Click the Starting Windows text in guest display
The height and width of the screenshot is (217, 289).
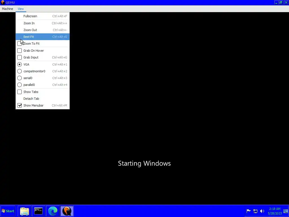pyautogui.click(x=144, y=163)
